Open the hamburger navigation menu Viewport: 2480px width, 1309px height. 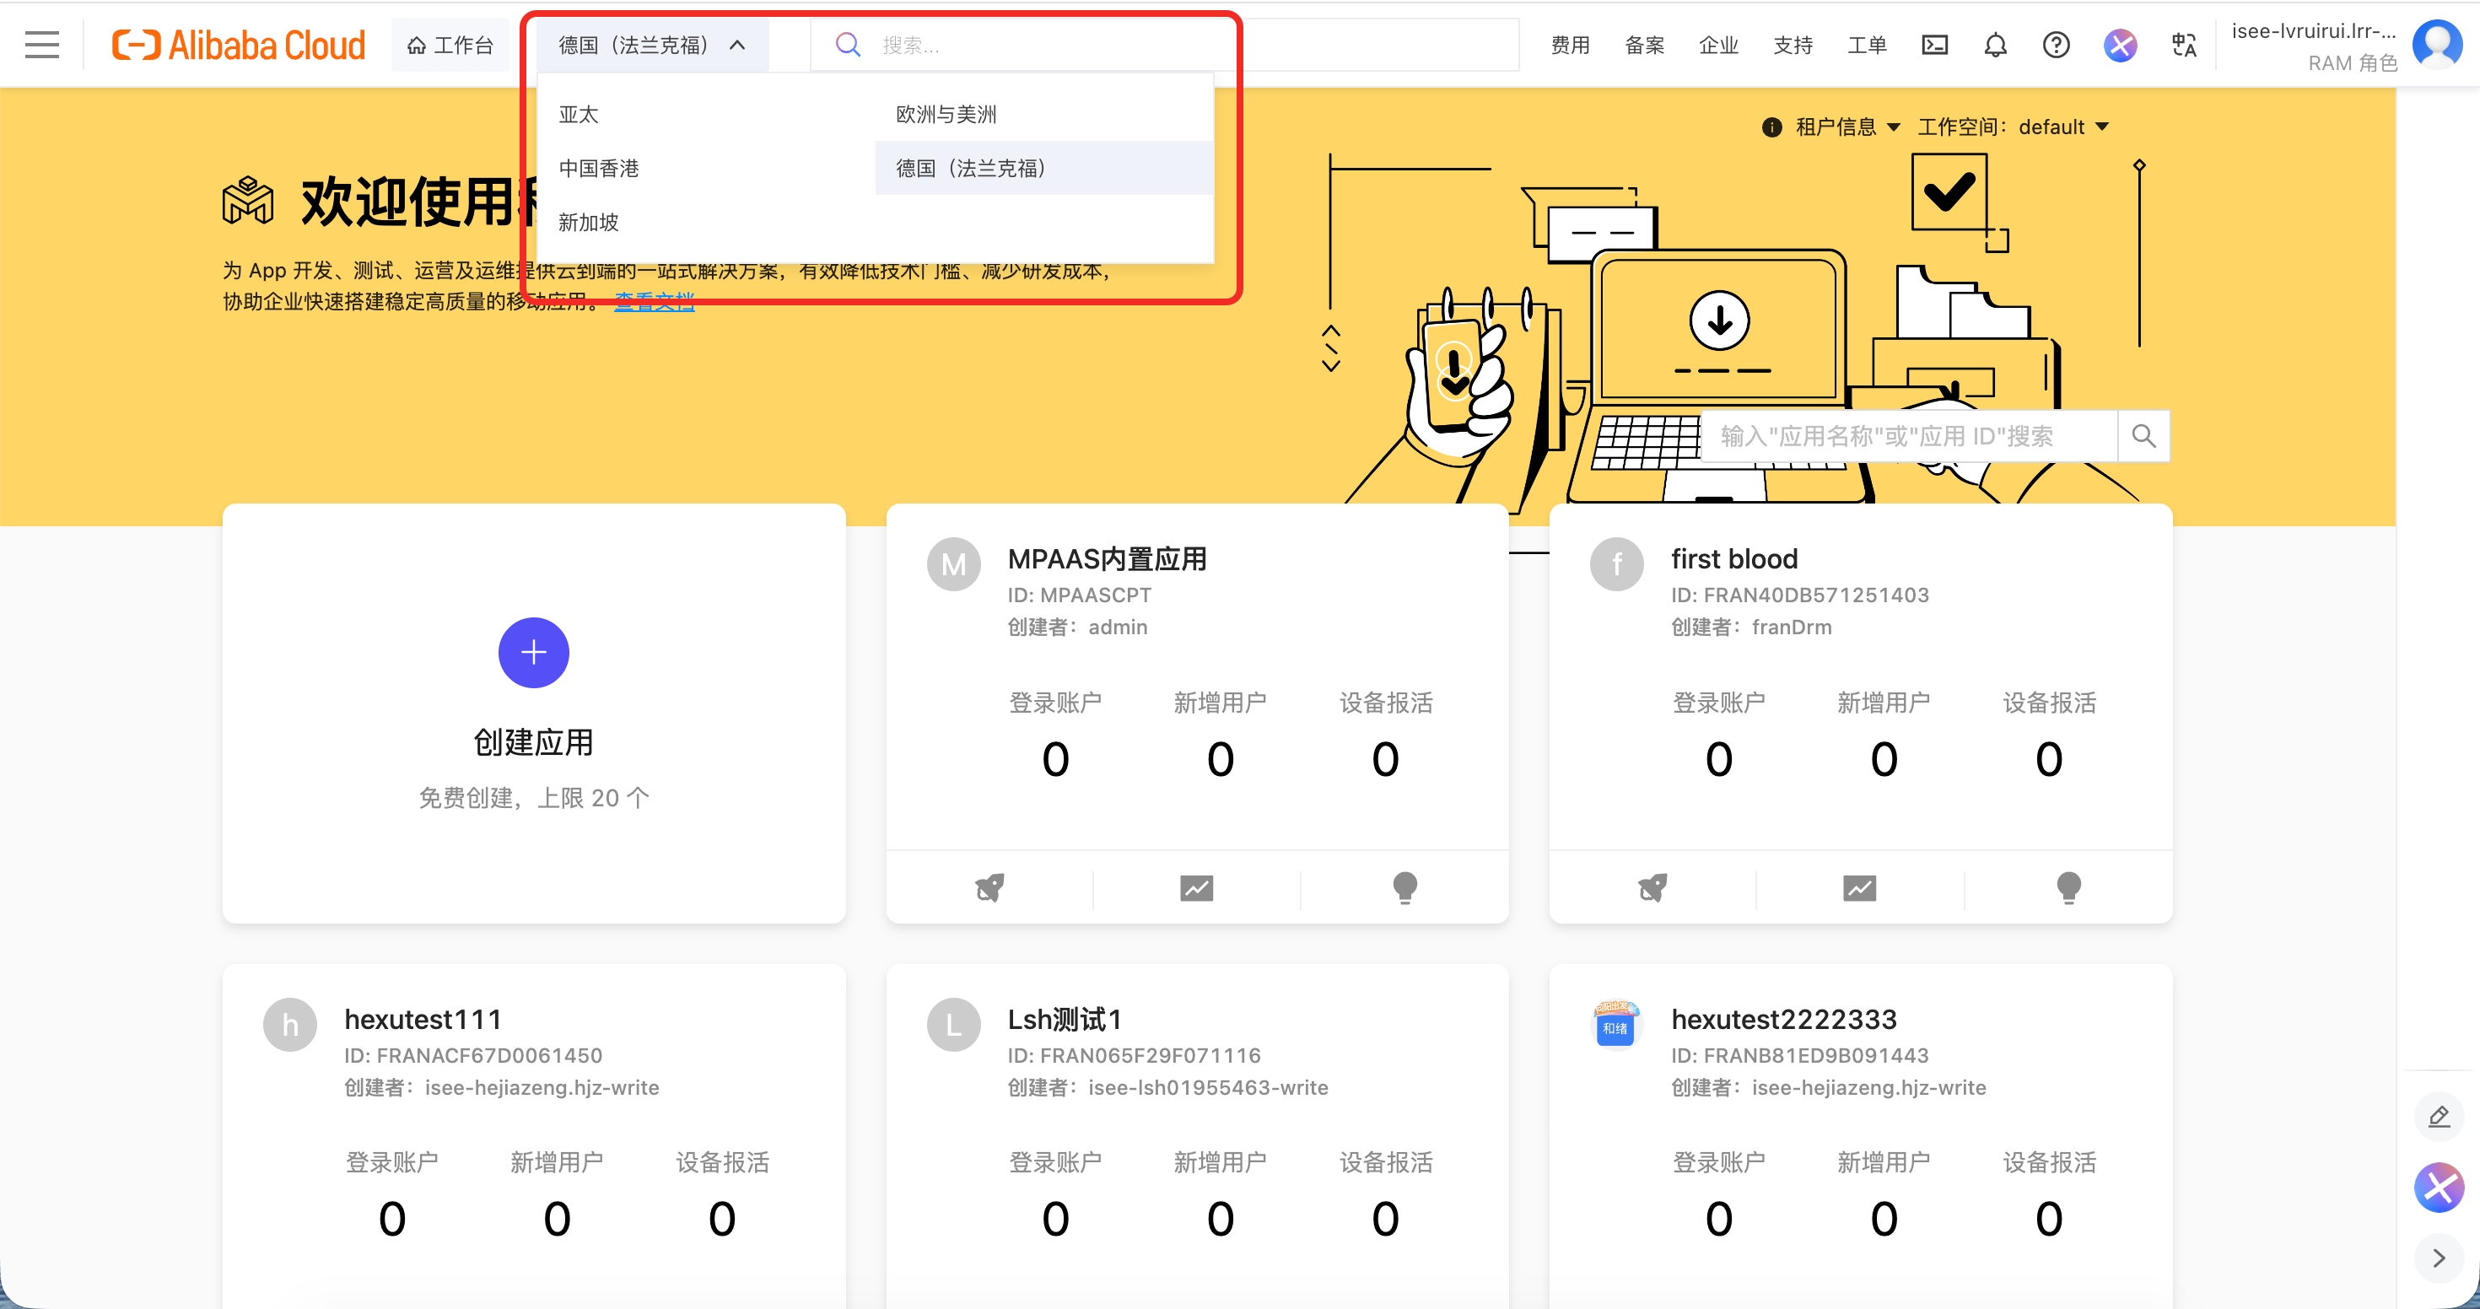click(x=41, y=44)
